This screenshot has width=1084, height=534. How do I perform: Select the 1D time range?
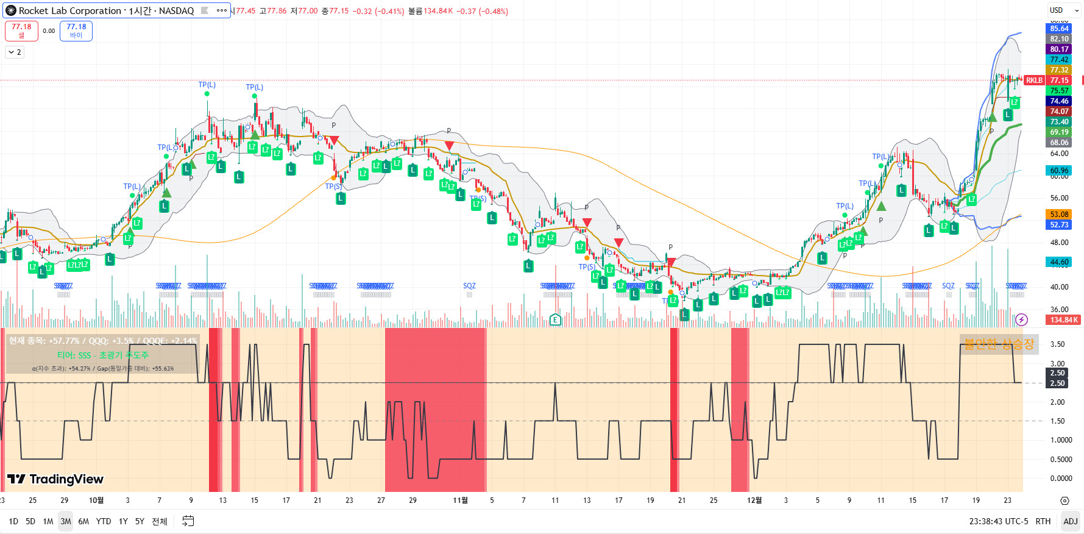click(x=13, y=521)
